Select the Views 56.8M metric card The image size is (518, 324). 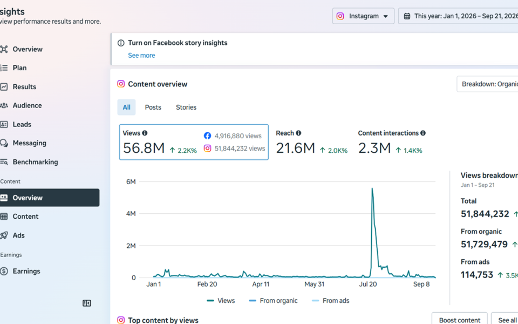(x=194, y=142)
